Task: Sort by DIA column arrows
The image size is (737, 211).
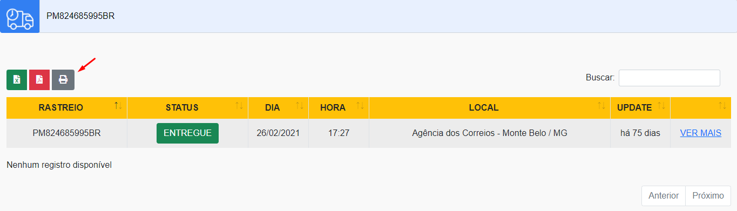Action: pos(300,106)
